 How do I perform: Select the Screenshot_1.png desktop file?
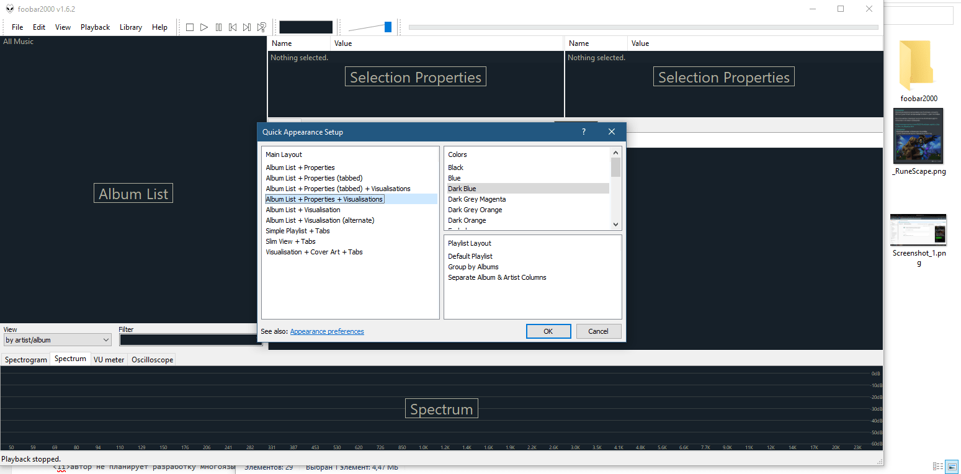[x=919, y=240]
